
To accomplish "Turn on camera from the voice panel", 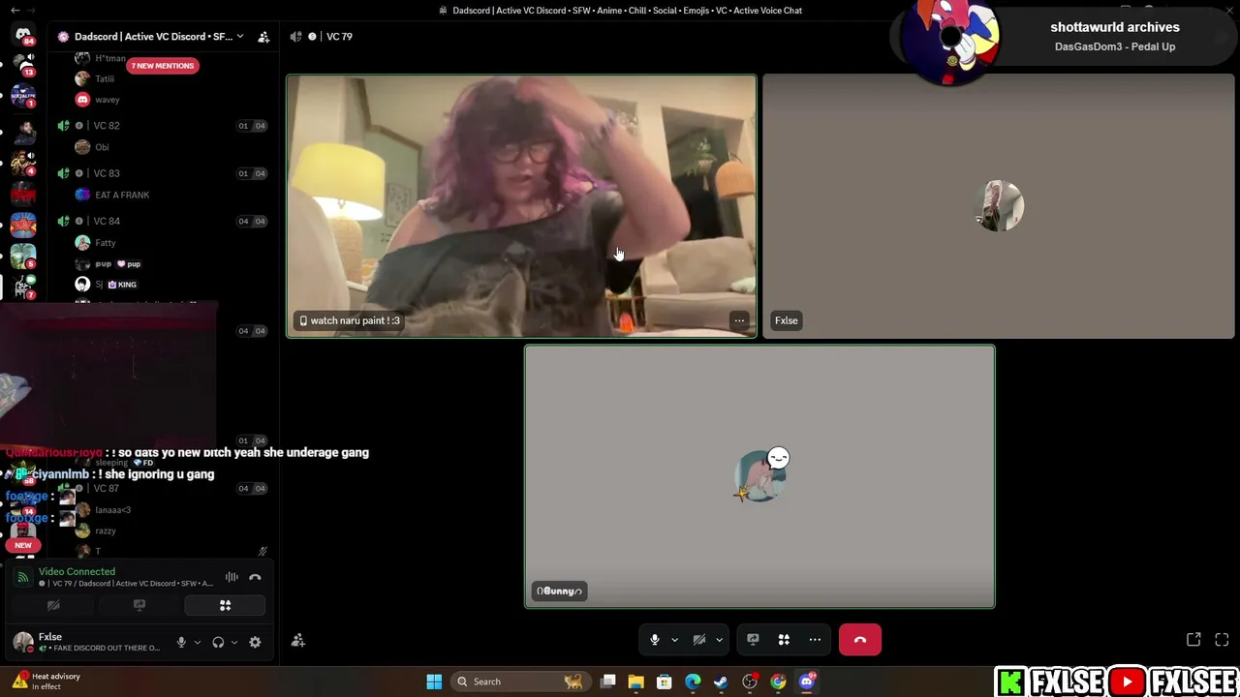I will (53, 606).
